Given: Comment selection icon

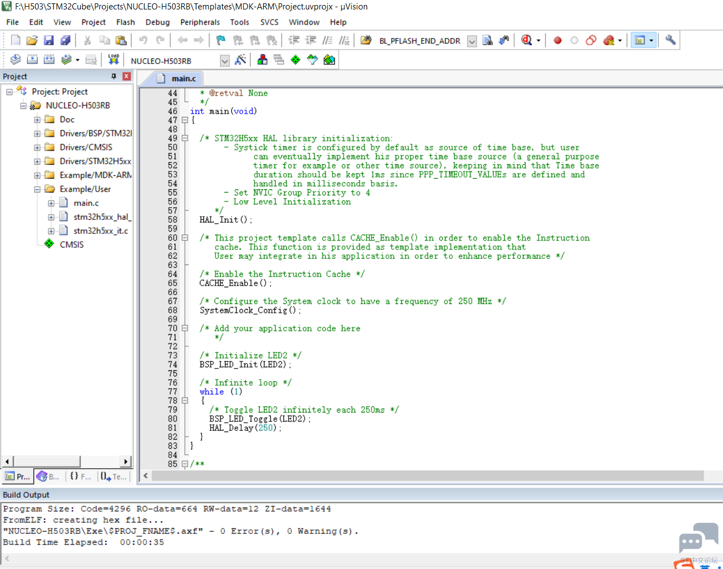Looking at the screenshot, I should click(328, 40).
